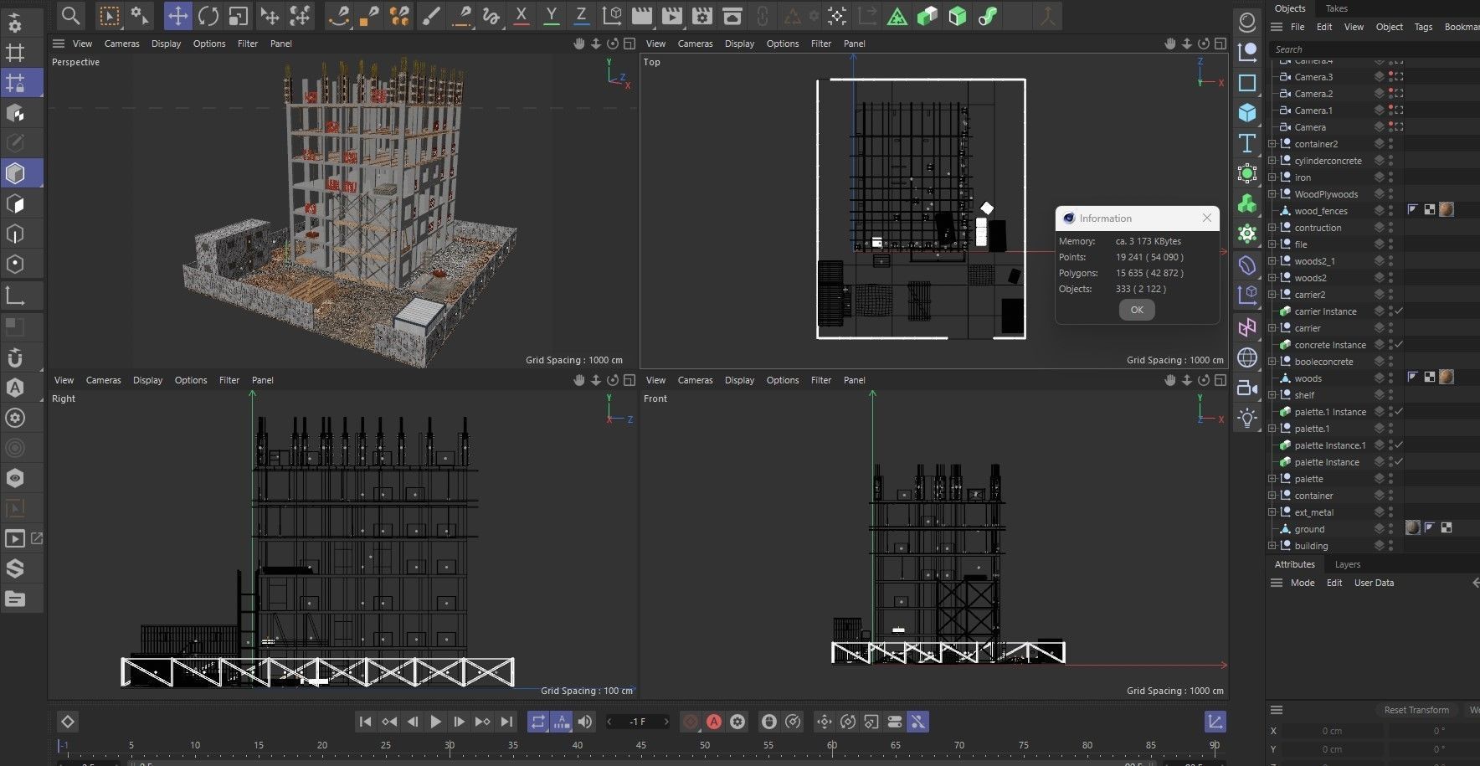Viewport: 1480px width, 766px height.
Task: Click material tag on ground object
Action: [1413, 527]
